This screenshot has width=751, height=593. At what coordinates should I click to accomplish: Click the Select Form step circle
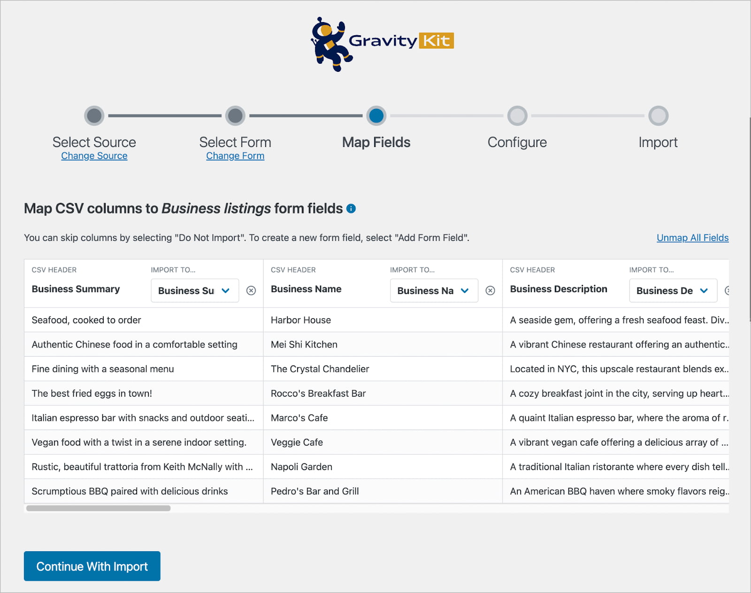coord(235,116)
